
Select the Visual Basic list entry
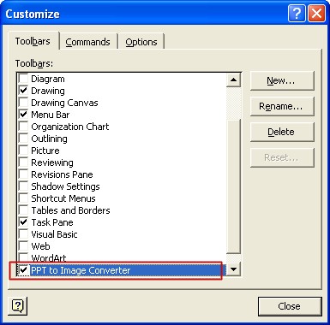54,234
